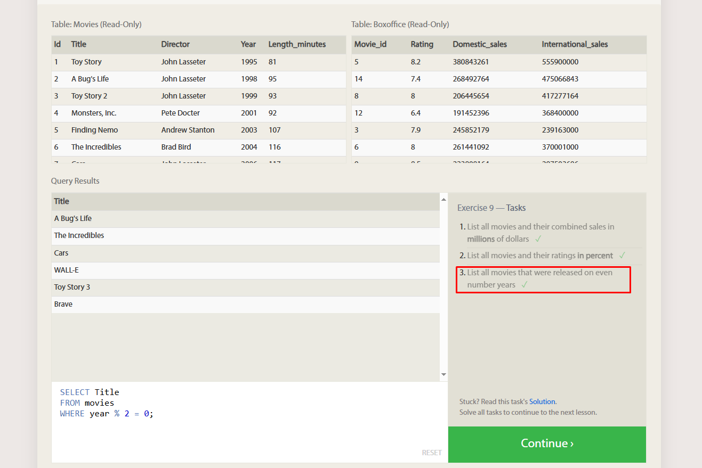This screenshot has width=702, height=468.
Task: Click the scroll up arrow of Query Results
Action: click(444, 199)
